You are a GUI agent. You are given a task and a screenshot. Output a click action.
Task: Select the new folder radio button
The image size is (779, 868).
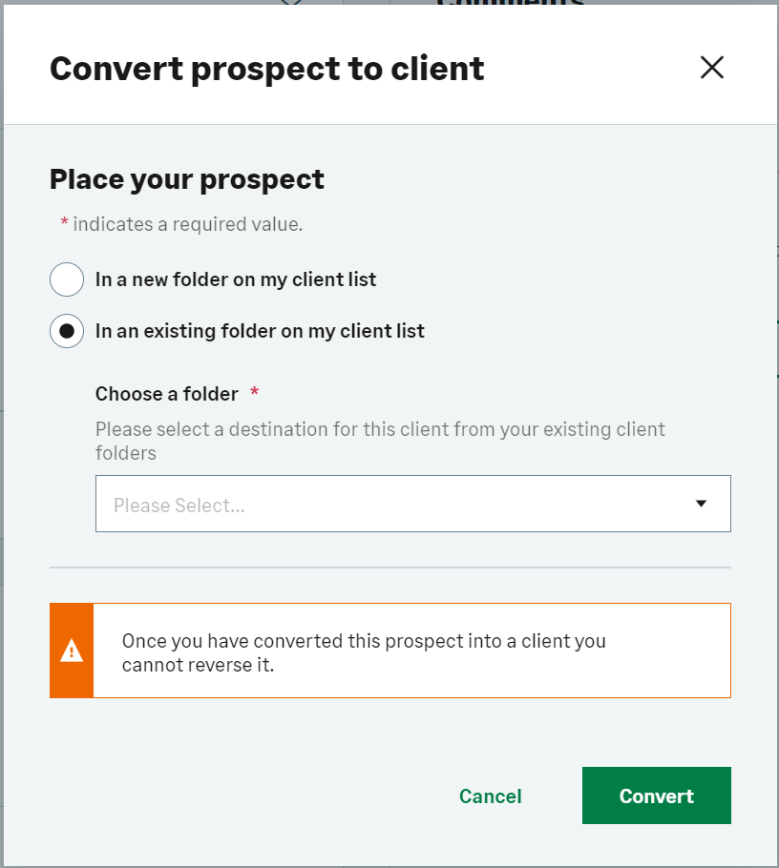(x=67, y=279)
